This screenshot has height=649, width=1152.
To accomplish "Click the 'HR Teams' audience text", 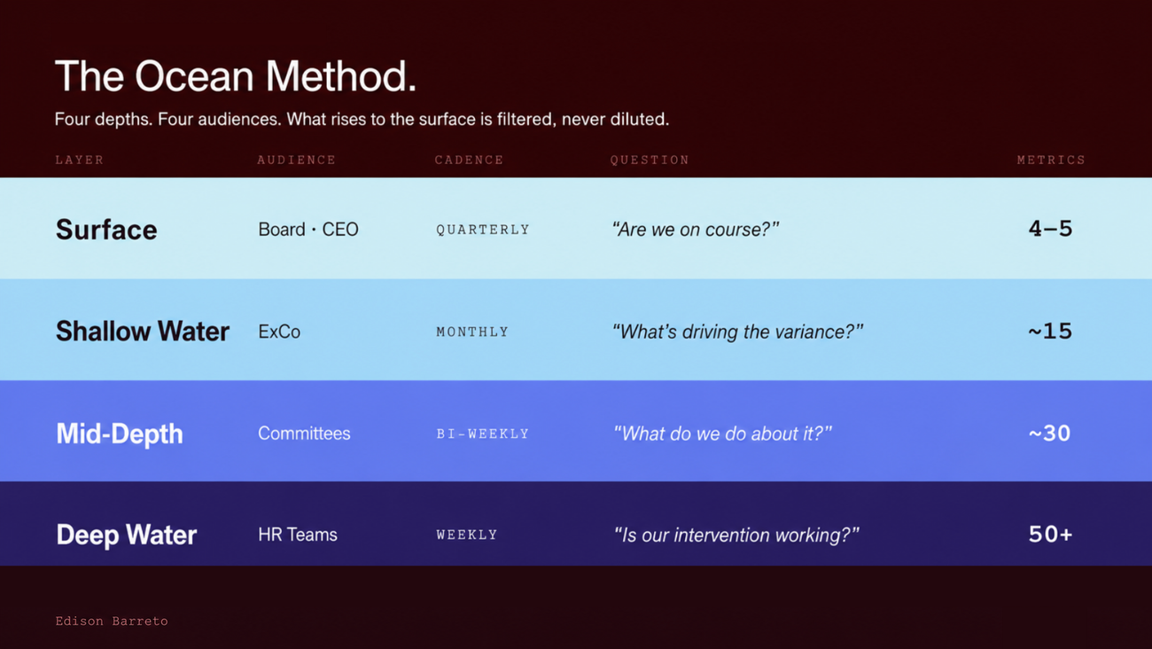I will 298,535.
